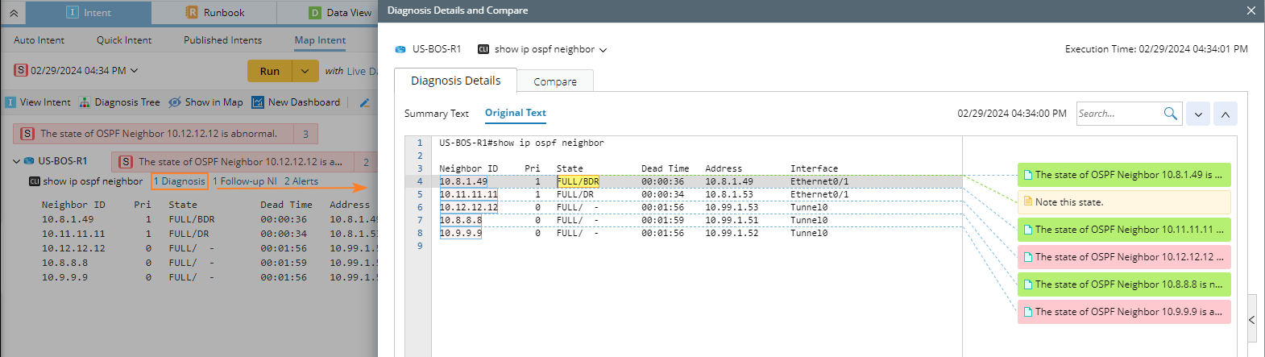
Task: Select the Summary Text tab
Action: 436,114
